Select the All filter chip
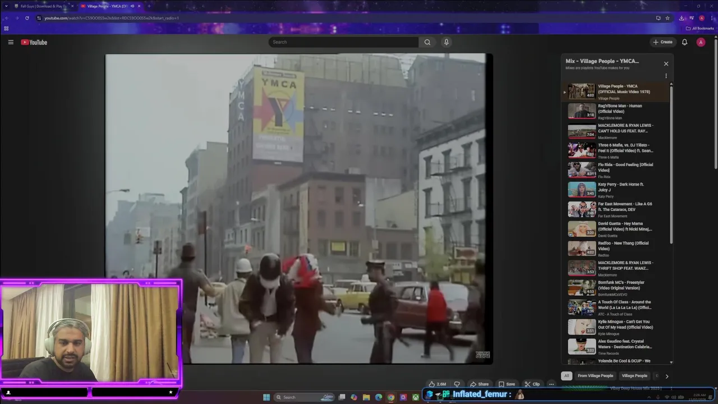The width and height of the screenshot is (718, 404). pos(567,376)
